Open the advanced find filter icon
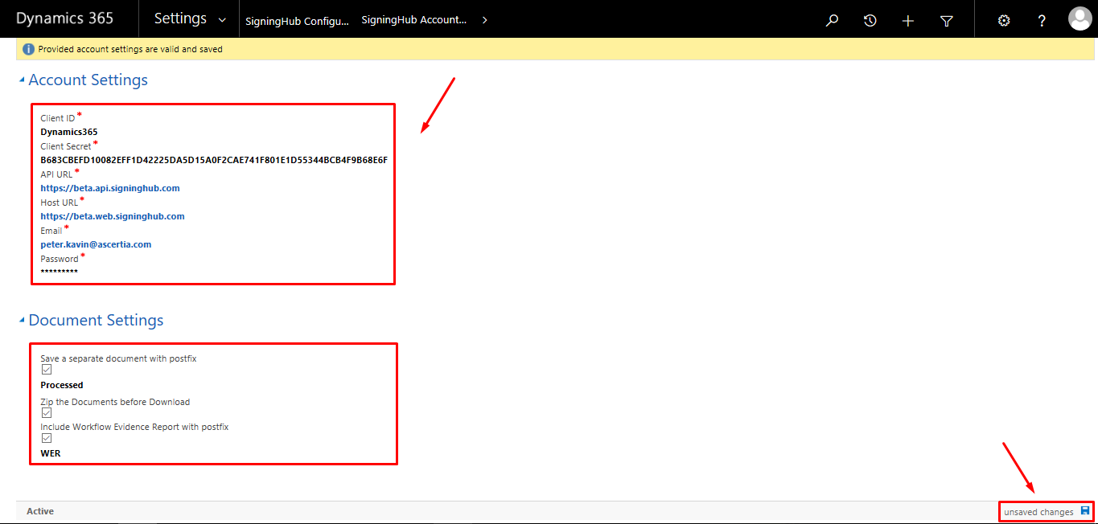Image resolution: width=1098 pixels, height=524 pixels. pyautogui.click(x=947, y=20)
